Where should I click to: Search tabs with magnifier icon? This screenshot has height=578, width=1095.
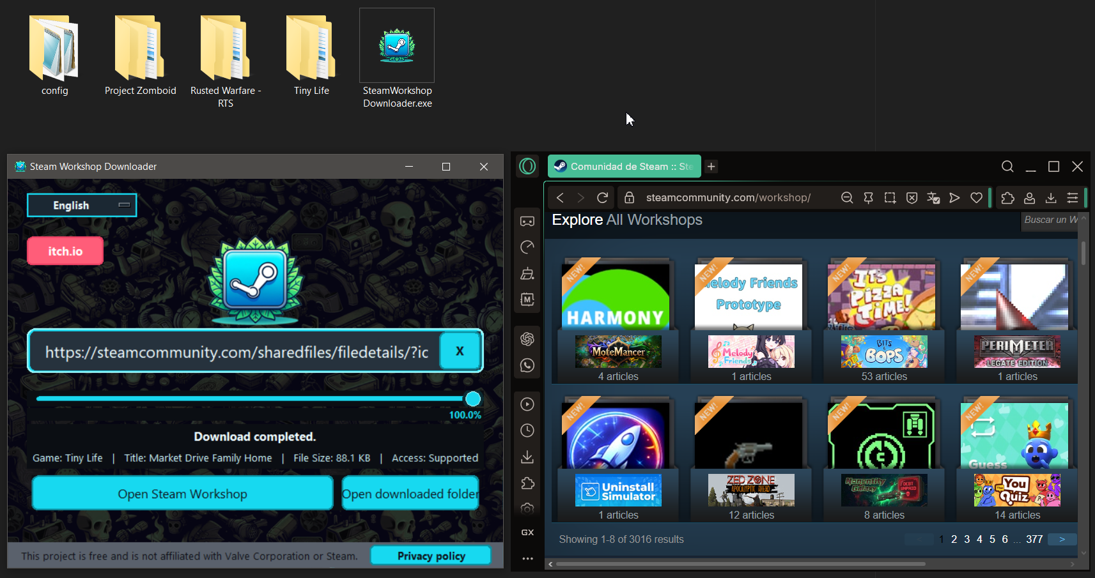click(1007, 167)
